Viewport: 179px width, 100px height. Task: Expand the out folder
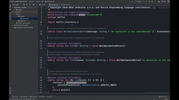(15, 12)
